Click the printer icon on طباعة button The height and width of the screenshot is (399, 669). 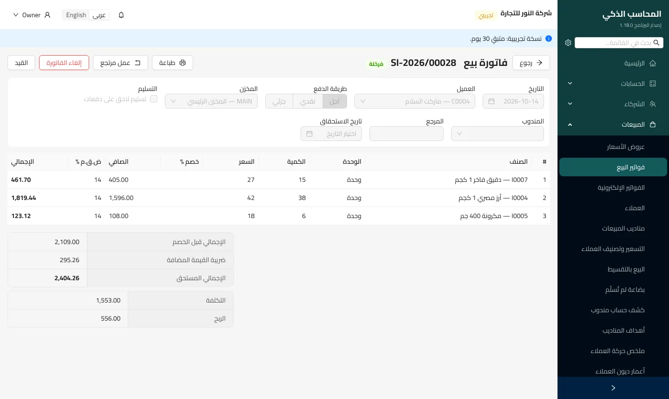point(183,63)
